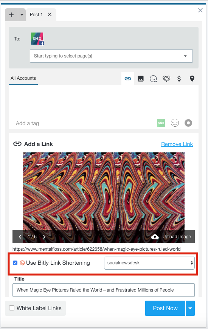This screenshot has height=329, width=208.
Task: Show the next preview image arrow
Action: pyautogui.click(x=44, y=237)
